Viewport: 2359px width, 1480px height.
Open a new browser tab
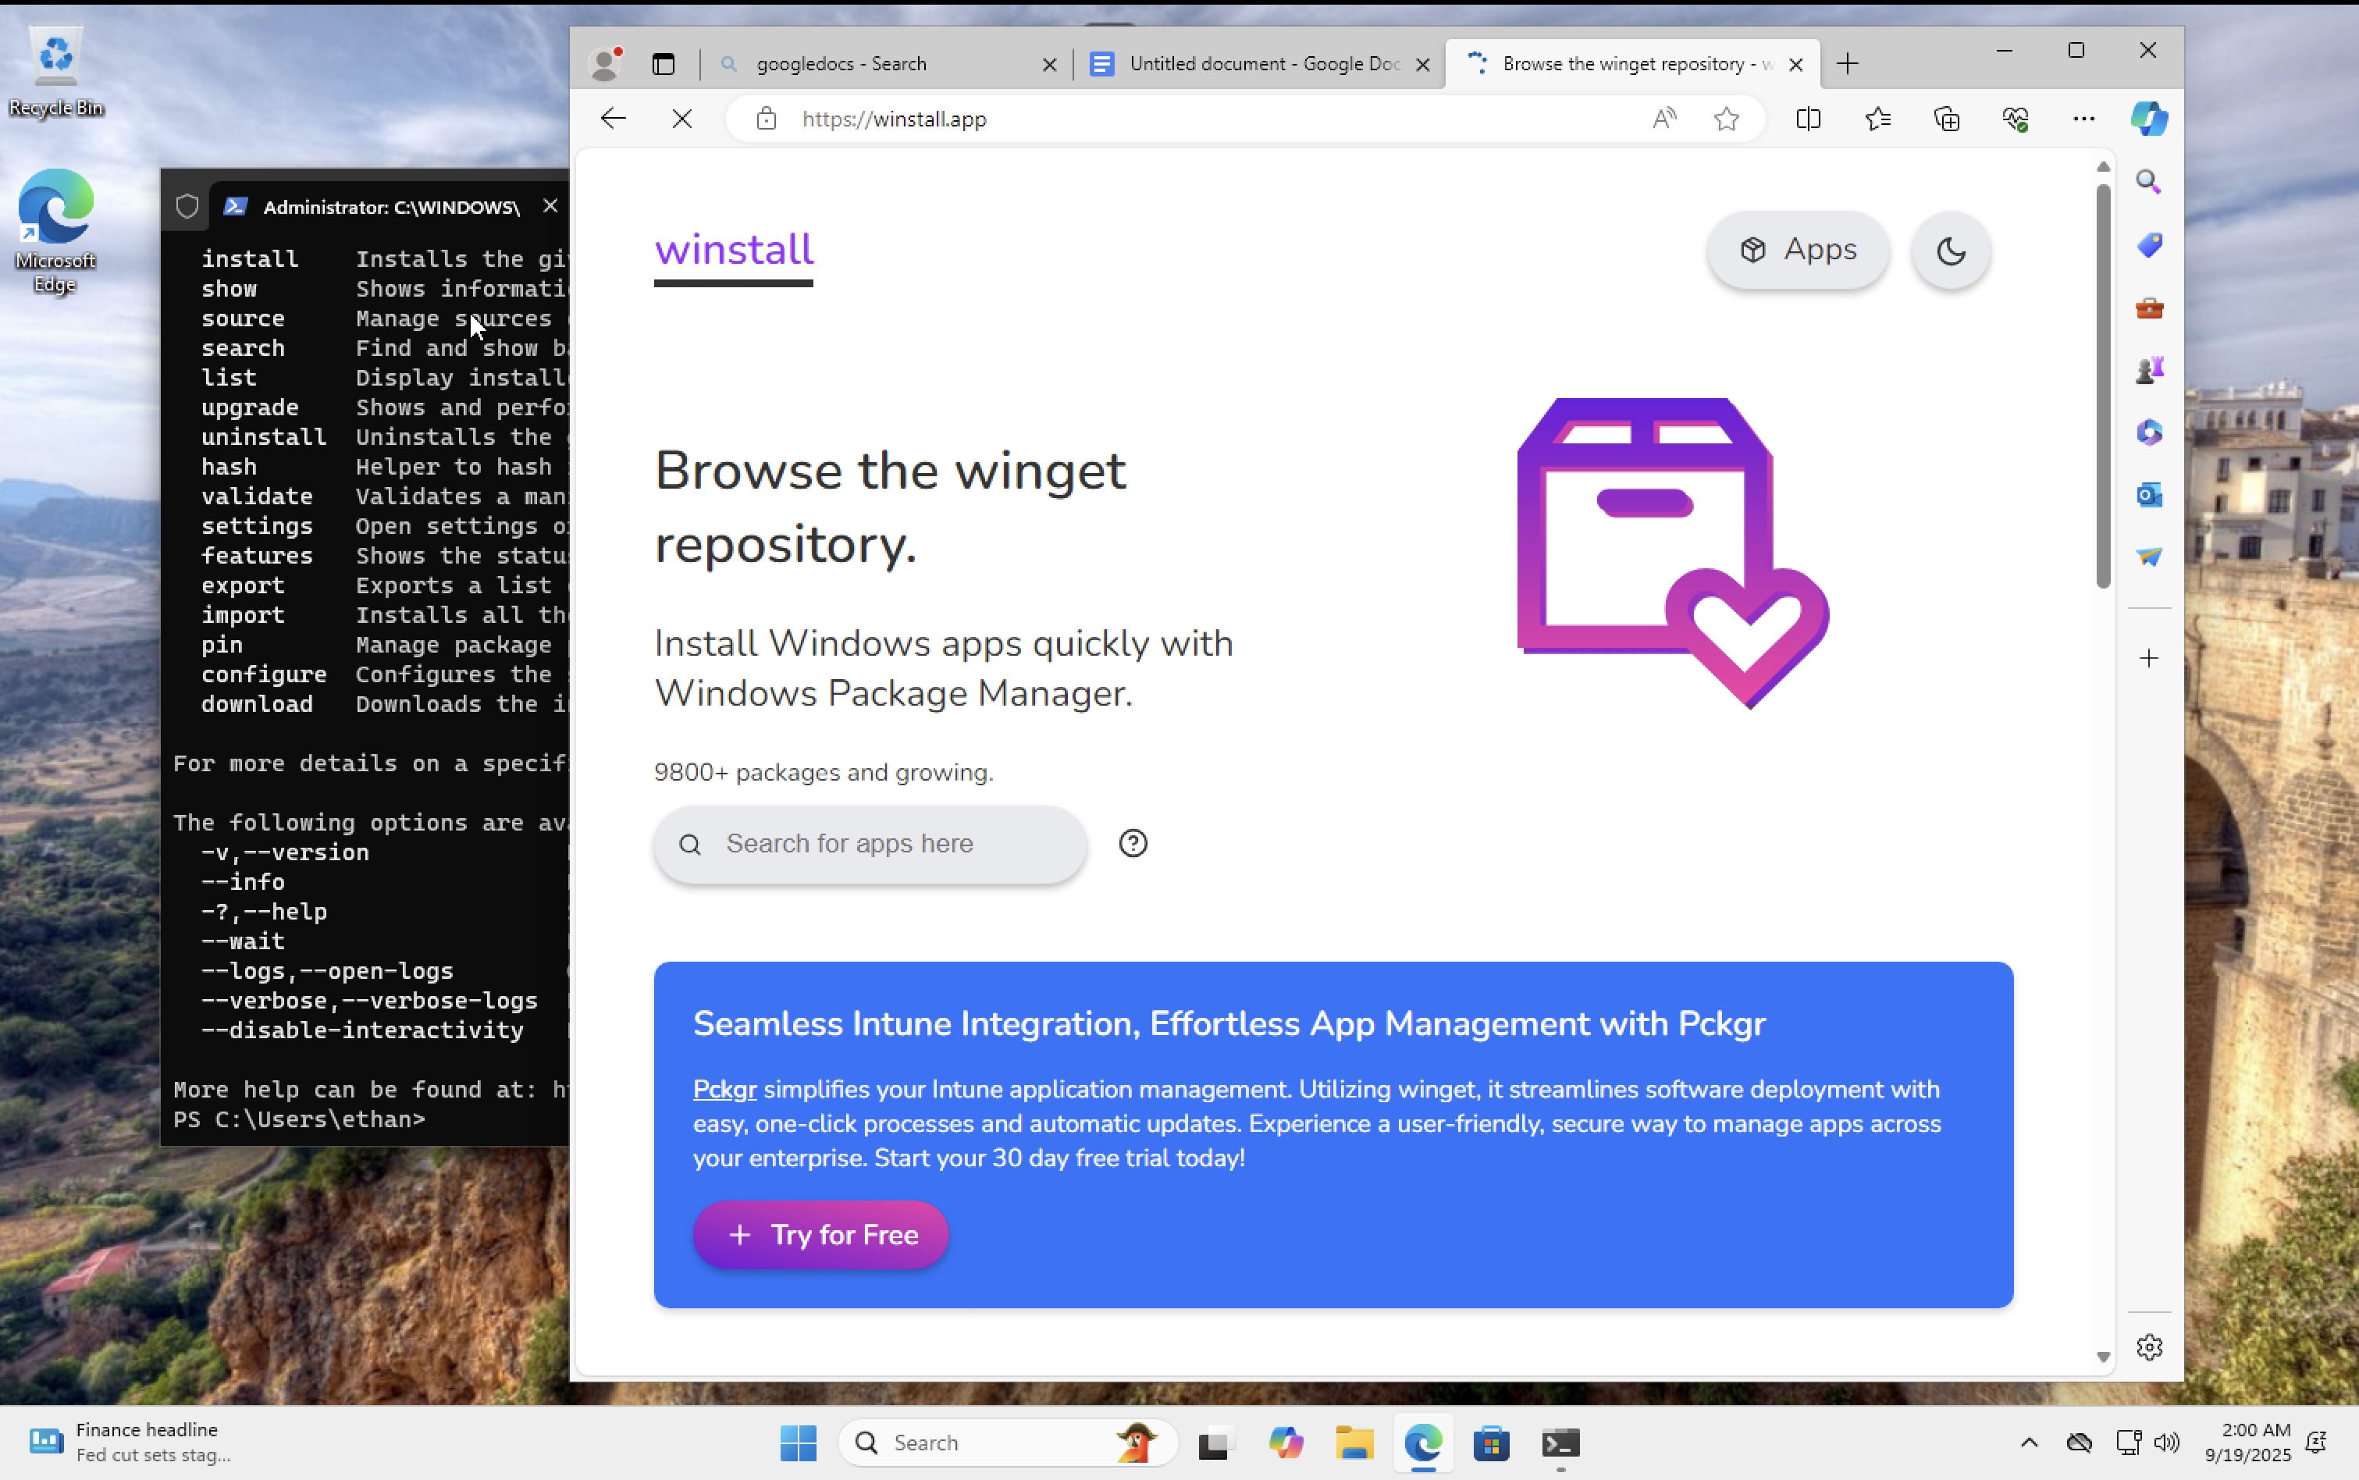coord(1847,64)
